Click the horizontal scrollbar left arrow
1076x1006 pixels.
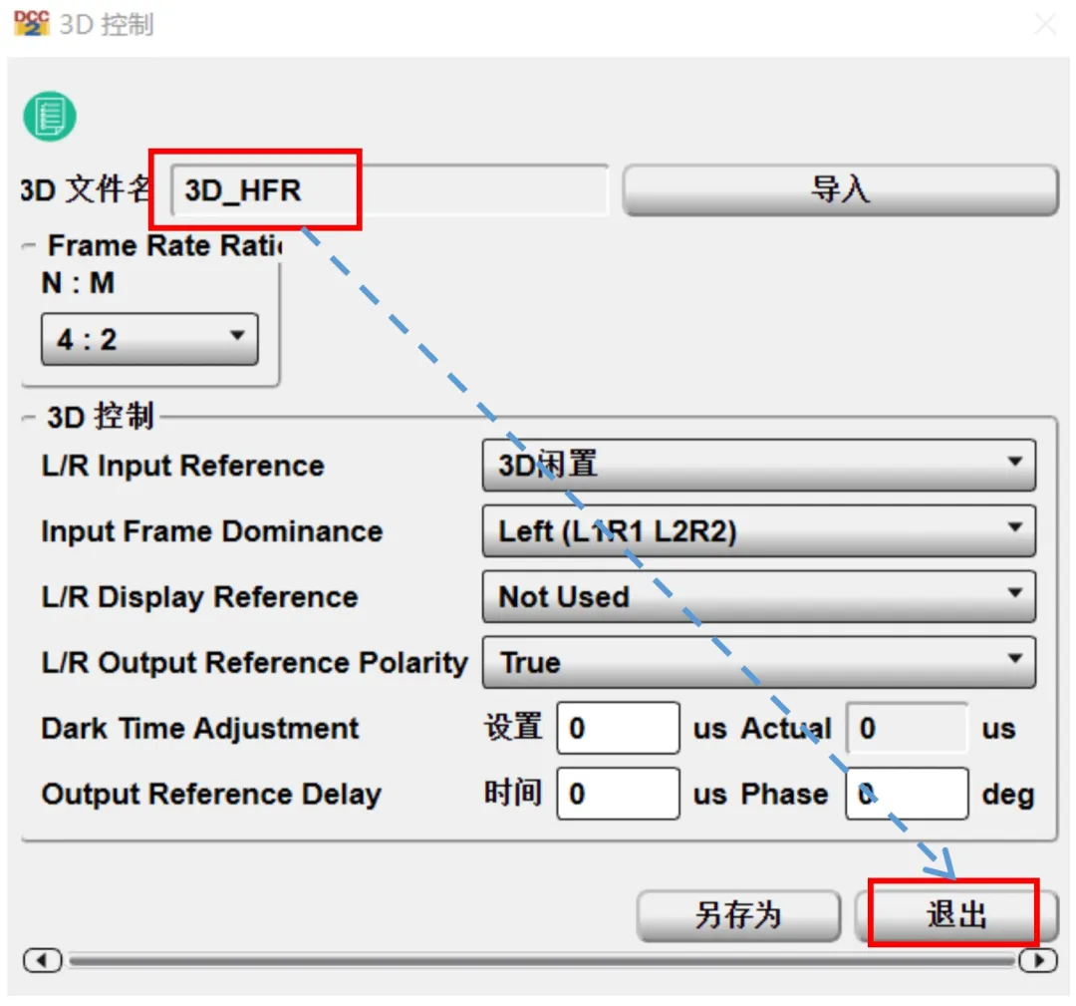(42, 960)
